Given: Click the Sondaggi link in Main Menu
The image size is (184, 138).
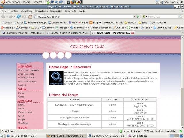Looking at the screenshot, I should [x=23, y=123].
